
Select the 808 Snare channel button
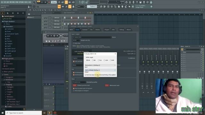(x=57, y=27)
